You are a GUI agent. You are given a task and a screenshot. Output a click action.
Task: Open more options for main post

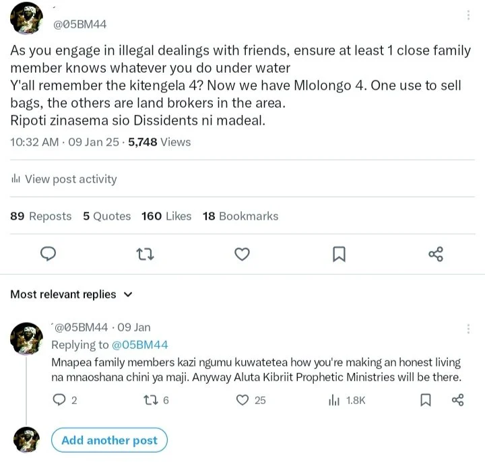point(468,15)
